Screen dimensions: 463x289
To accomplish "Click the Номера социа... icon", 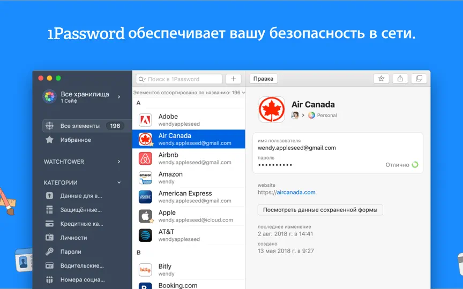I will [x=50, y=279].
